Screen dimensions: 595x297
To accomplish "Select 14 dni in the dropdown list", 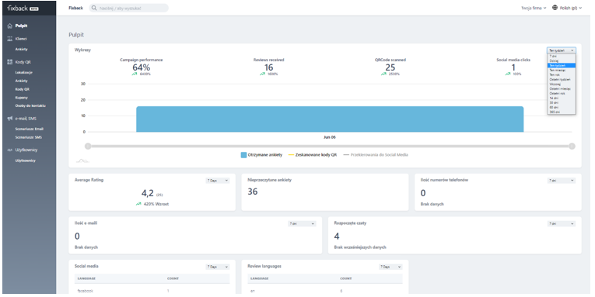I will click(562, 98).
